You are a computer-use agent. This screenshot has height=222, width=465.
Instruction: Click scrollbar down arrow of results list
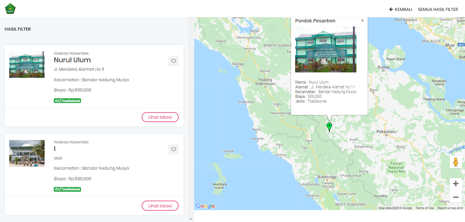pos(191,219)
